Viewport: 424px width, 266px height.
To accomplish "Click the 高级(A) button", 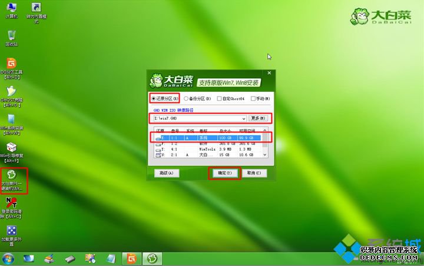I will pos(167,173).
